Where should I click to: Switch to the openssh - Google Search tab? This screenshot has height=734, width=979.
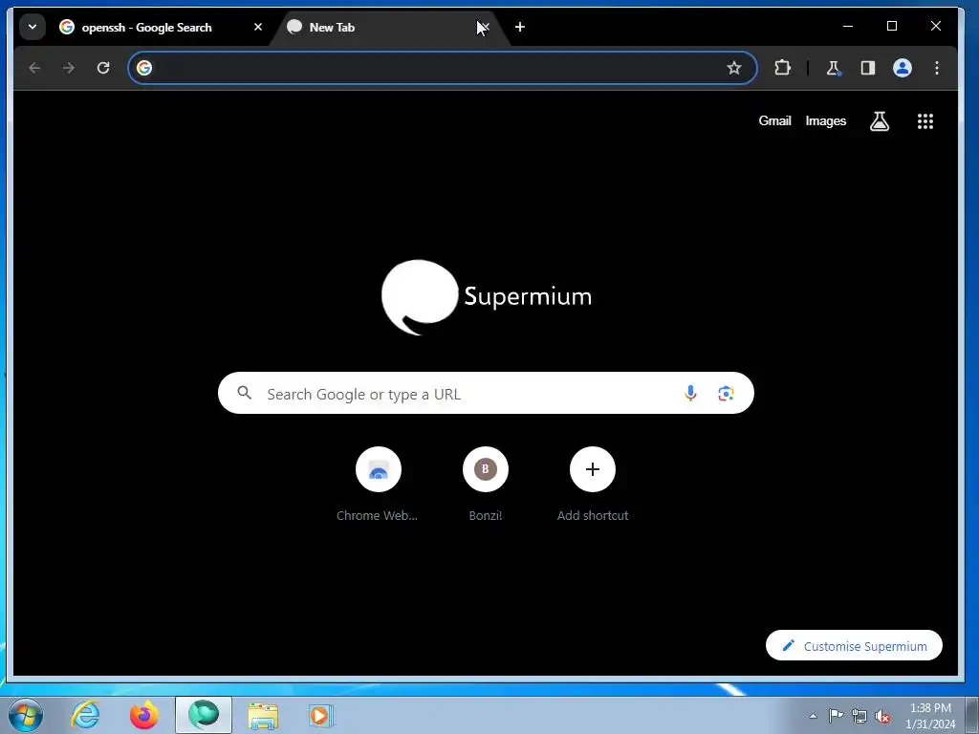145,28
